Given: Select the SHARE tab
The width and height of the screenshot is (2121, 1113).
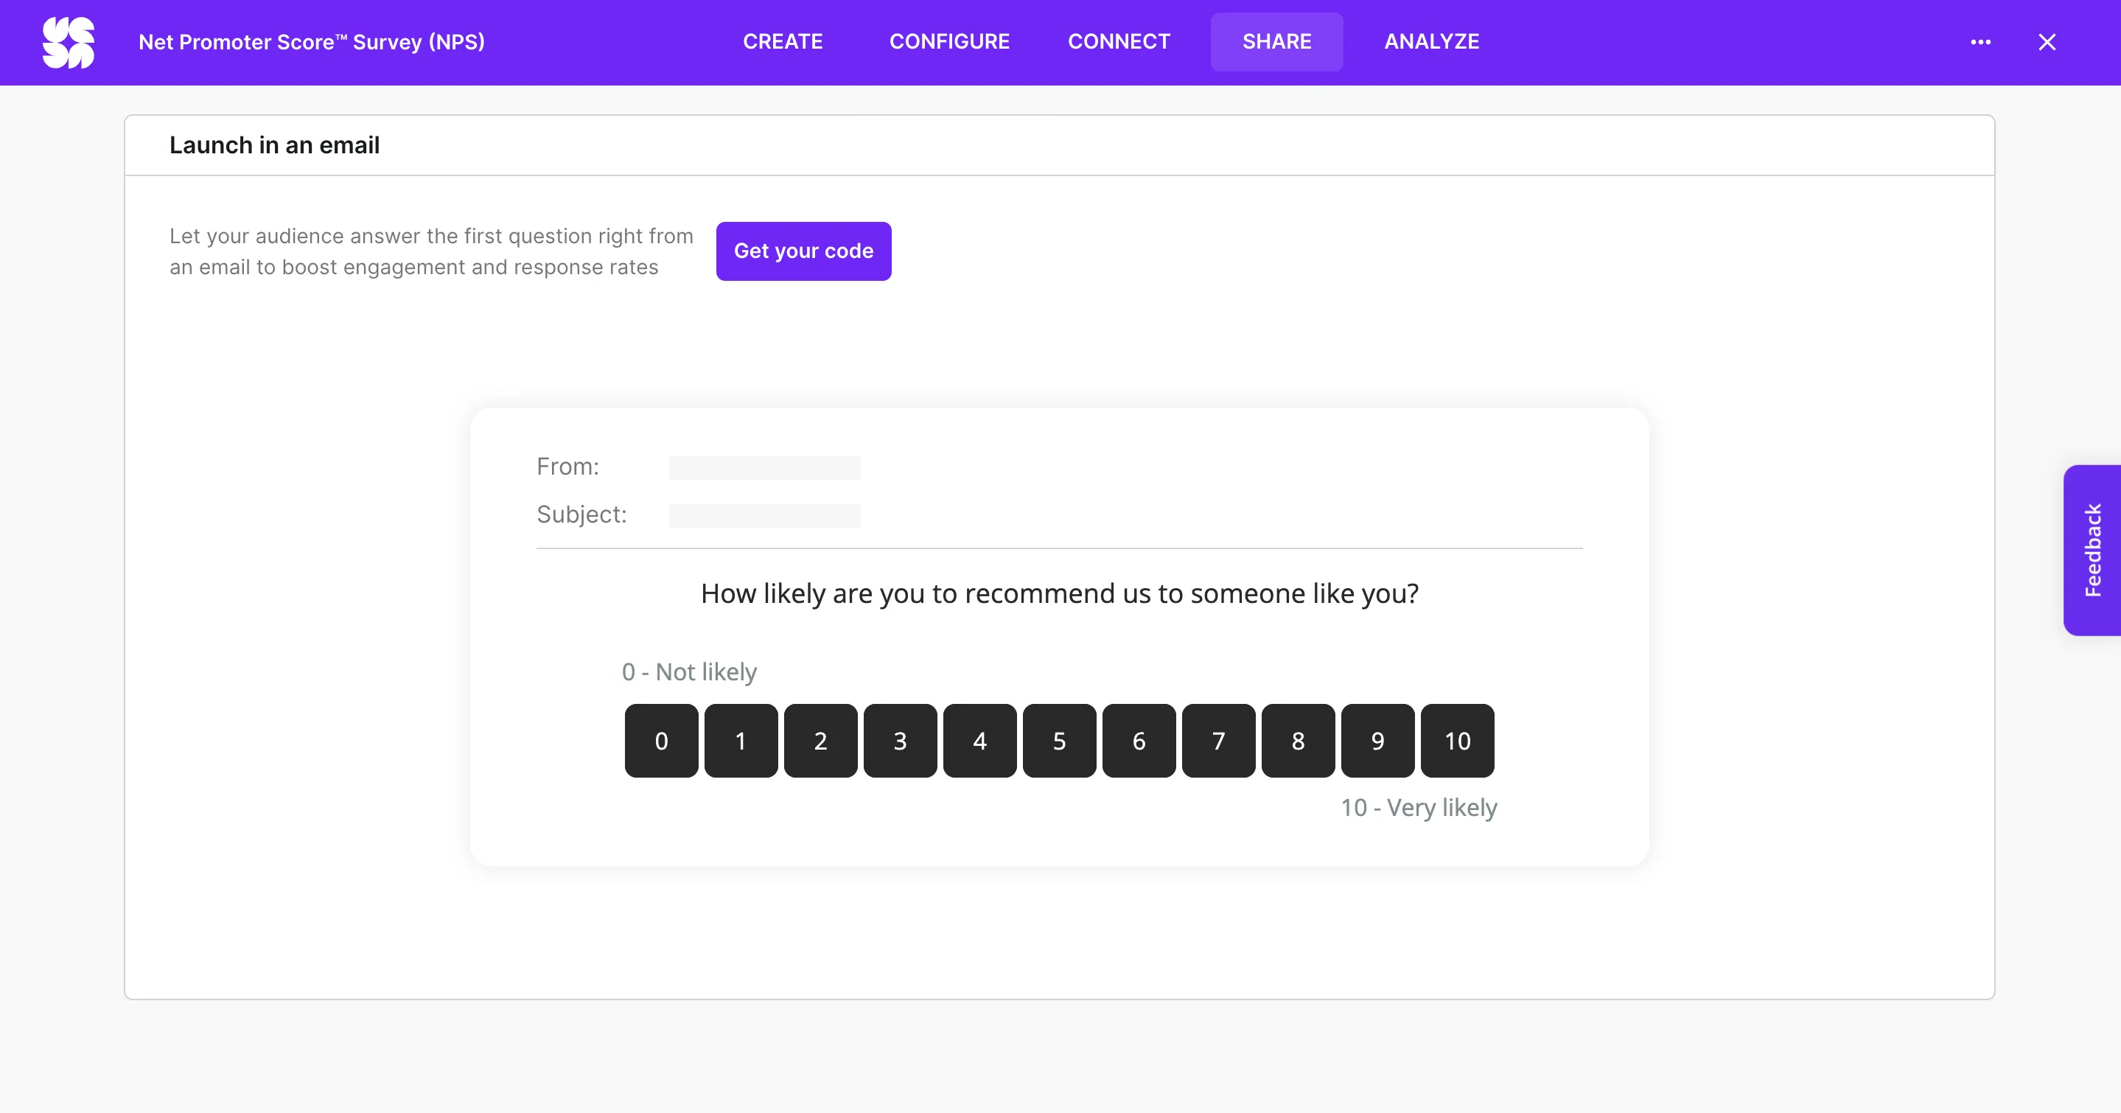Looking at the screenshot, I should pos(1276,42).
